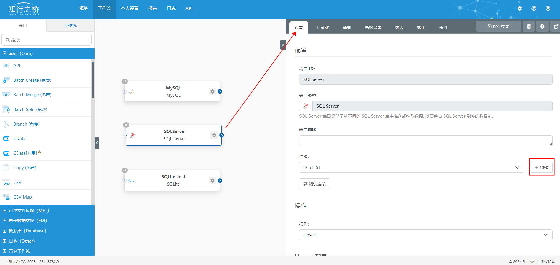Viewport: 560px width, 265px height.
Task: Open SQLite_test connector gear settings
Action: coord(213,181)
